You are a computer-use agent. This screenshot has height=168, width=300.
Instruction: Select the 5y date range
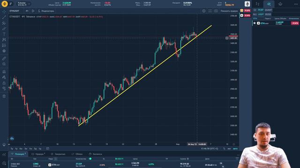[x=12, y=148]
